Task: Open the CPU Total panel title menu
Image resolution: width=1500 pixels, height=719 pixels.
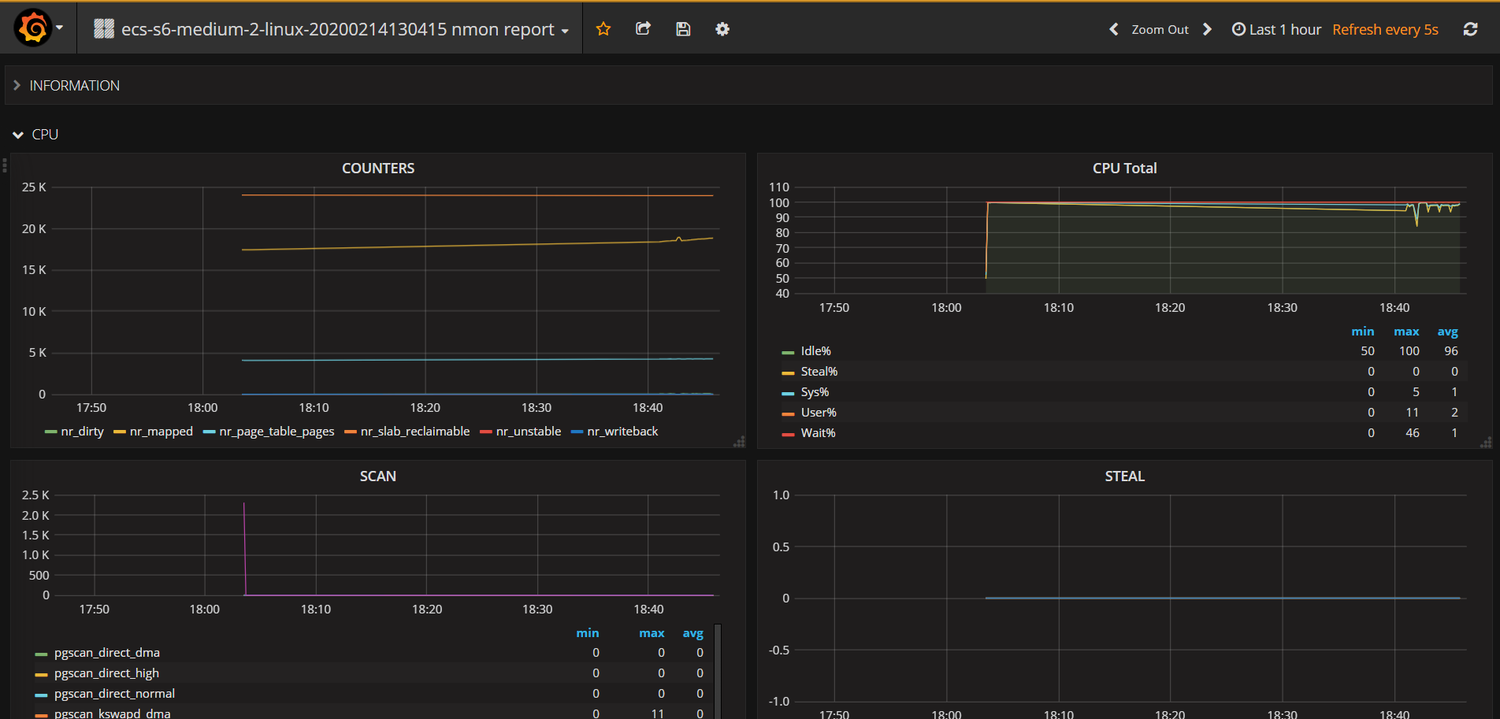Action: (1124, 168)
